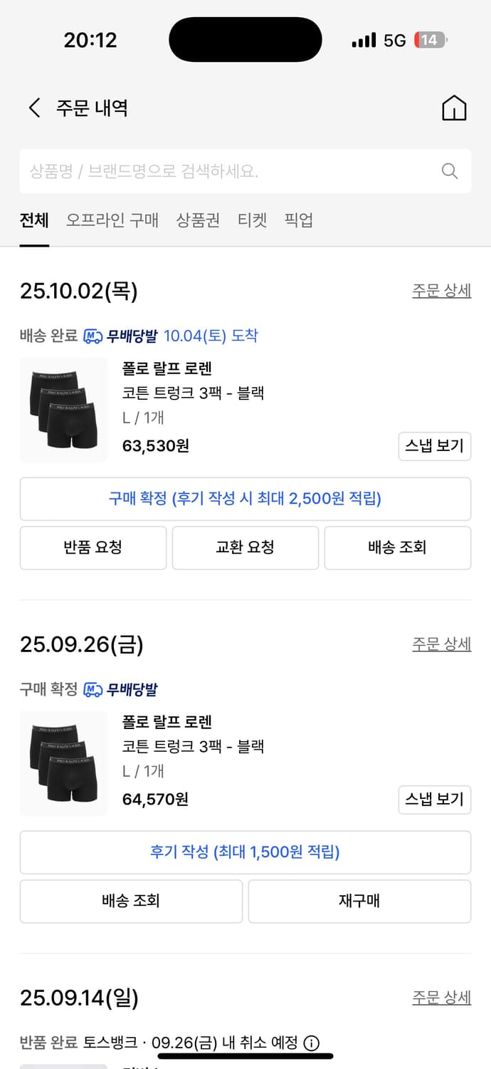
Task: Tap 재구매 button
Action: tap(359, 901)
